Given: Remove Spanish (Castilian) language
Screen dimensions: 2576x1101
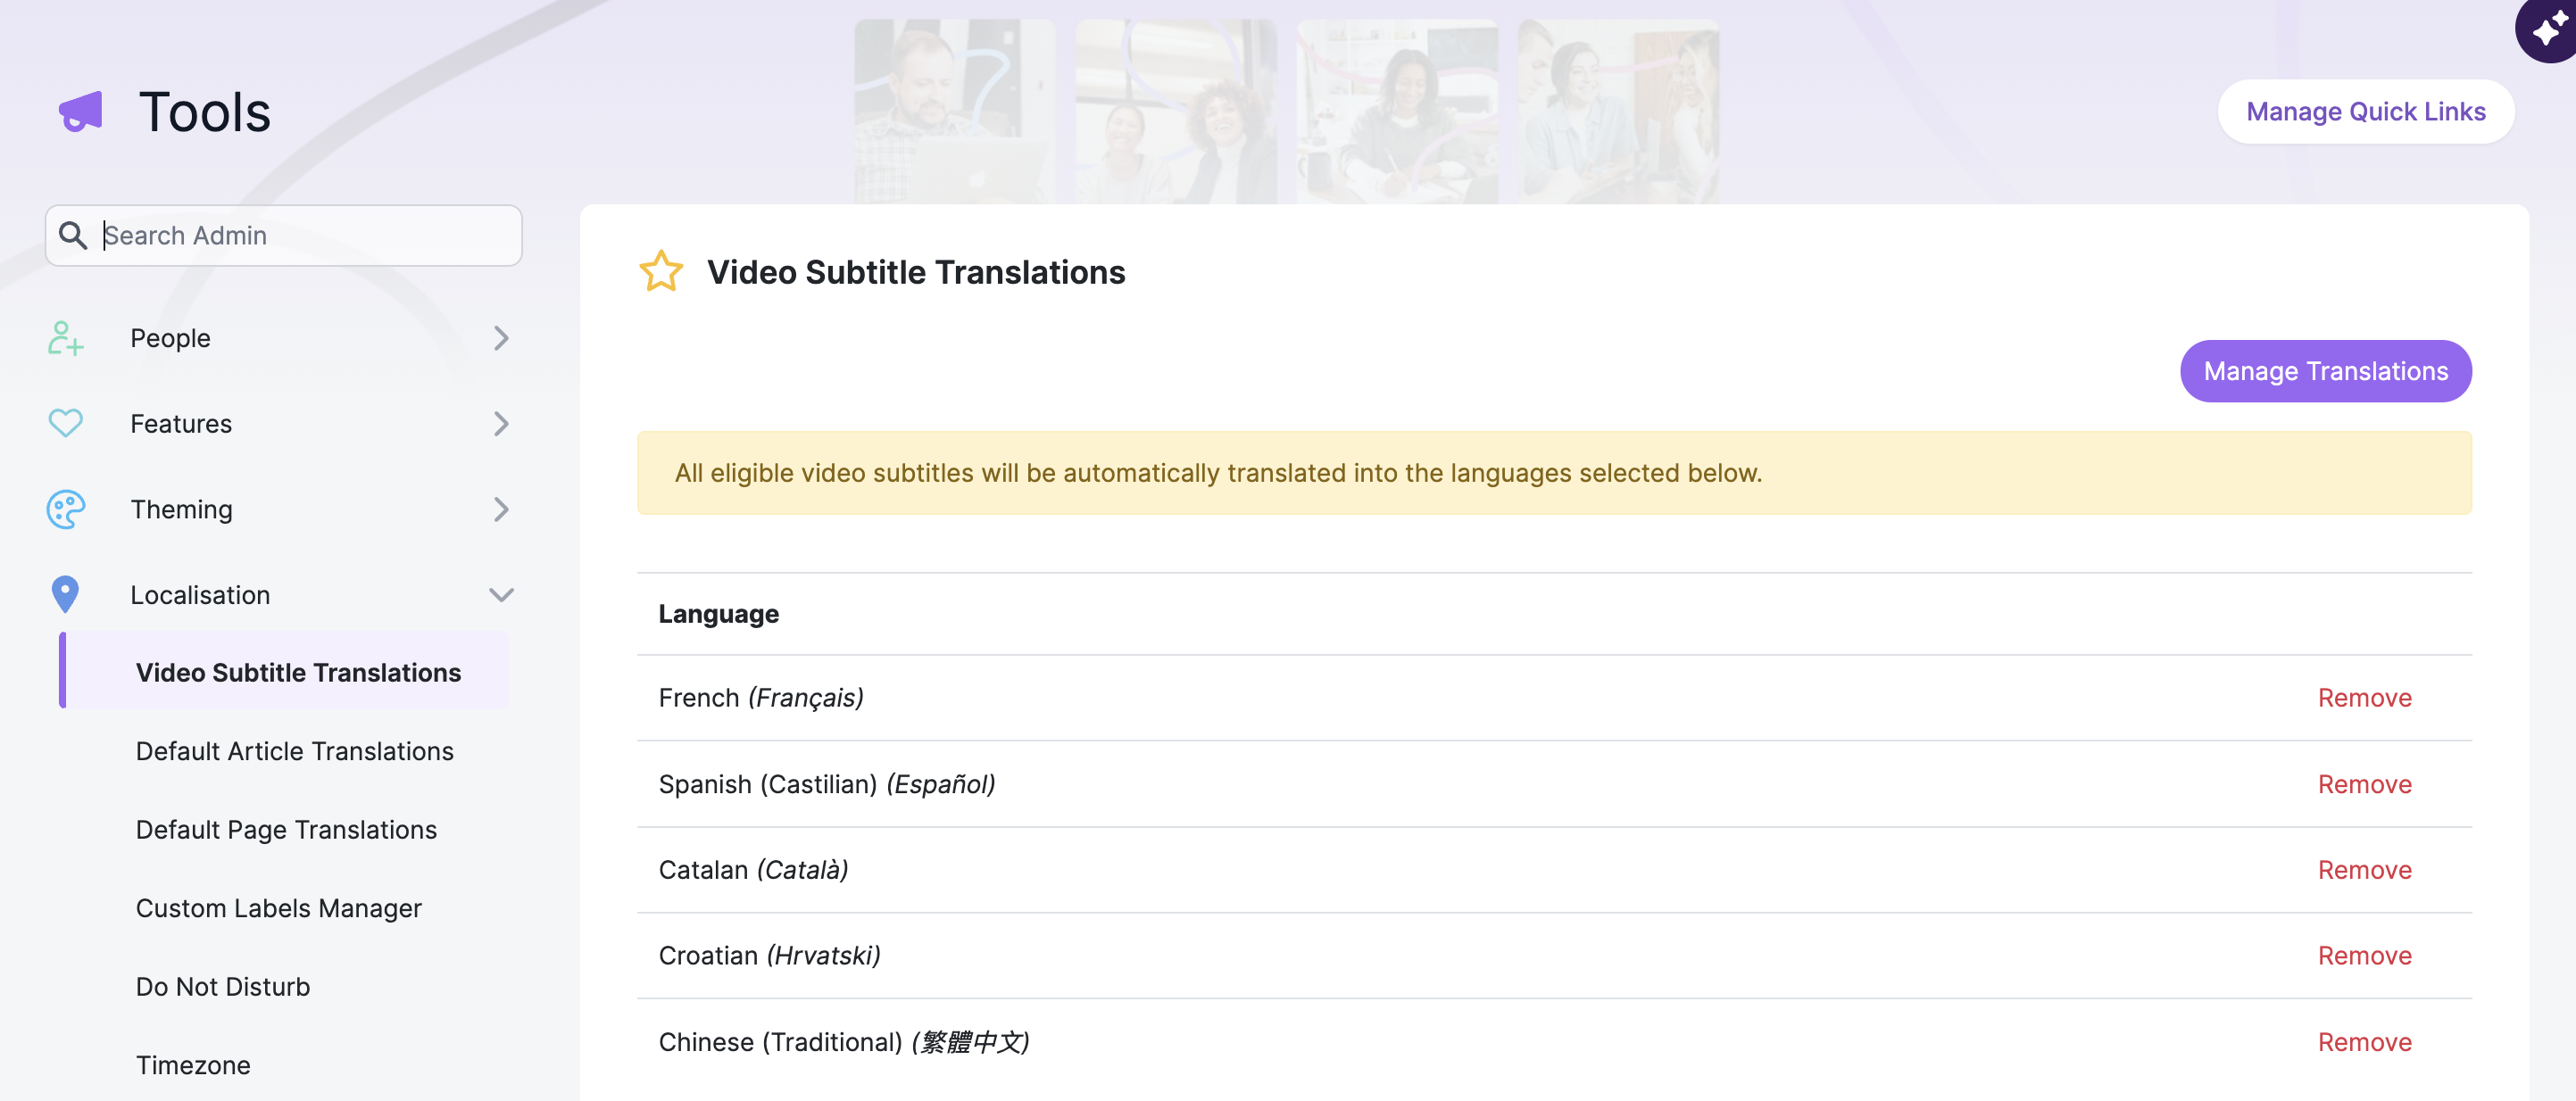Looking at the screenshot, I should 2365,784.
